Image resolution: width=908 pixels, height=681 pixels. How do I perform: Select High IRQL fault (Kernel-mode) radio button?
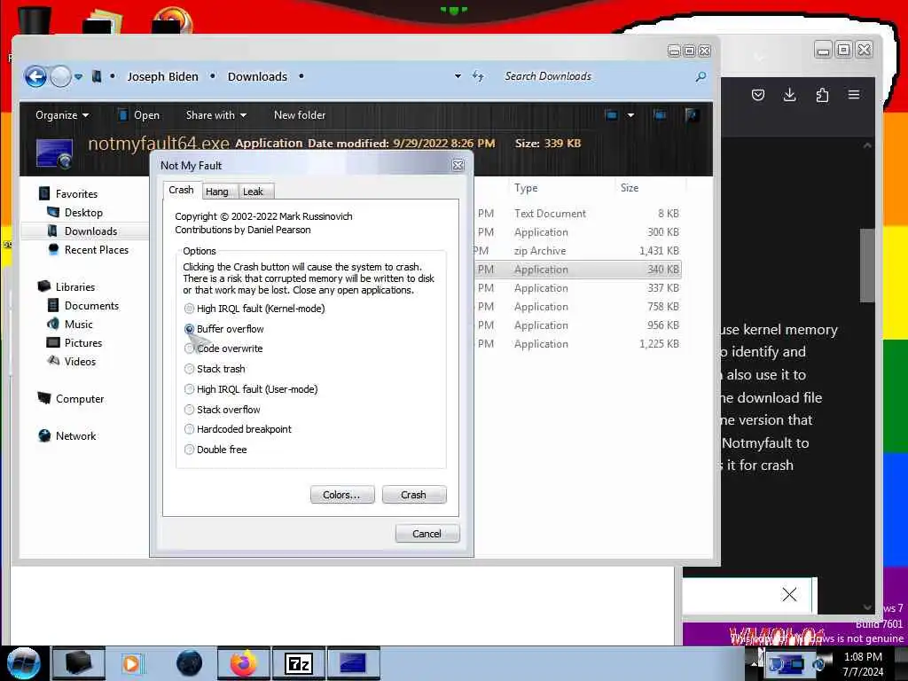tap(189, 309)
